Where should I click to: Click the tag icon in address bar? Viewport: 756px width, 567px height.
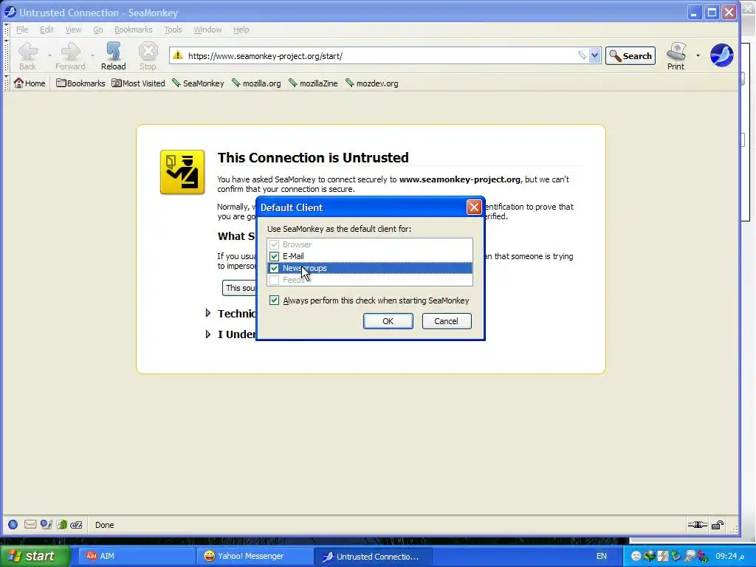[x=582, y=55]
